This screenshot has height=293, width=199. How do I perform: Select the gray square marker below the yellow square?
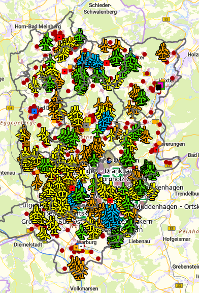[86, 125]
